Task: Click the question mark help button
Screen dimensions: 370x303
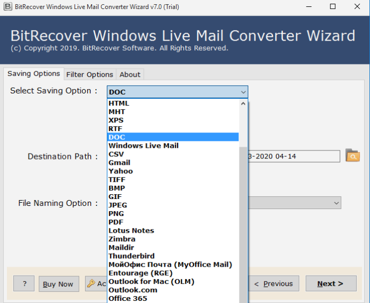Action: (x=24, y=283)
